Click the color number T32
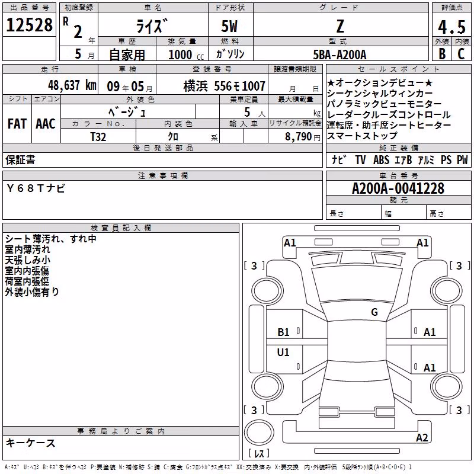This screenshot has width=474, height=474. tap(98, 137)
